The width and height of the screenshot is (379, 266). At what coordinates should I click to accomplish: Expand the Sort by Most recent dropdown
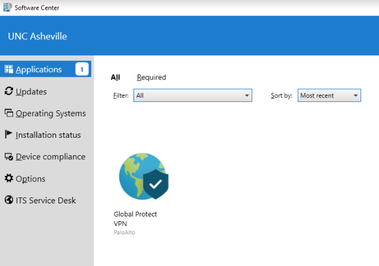click(x=329, y=95)
